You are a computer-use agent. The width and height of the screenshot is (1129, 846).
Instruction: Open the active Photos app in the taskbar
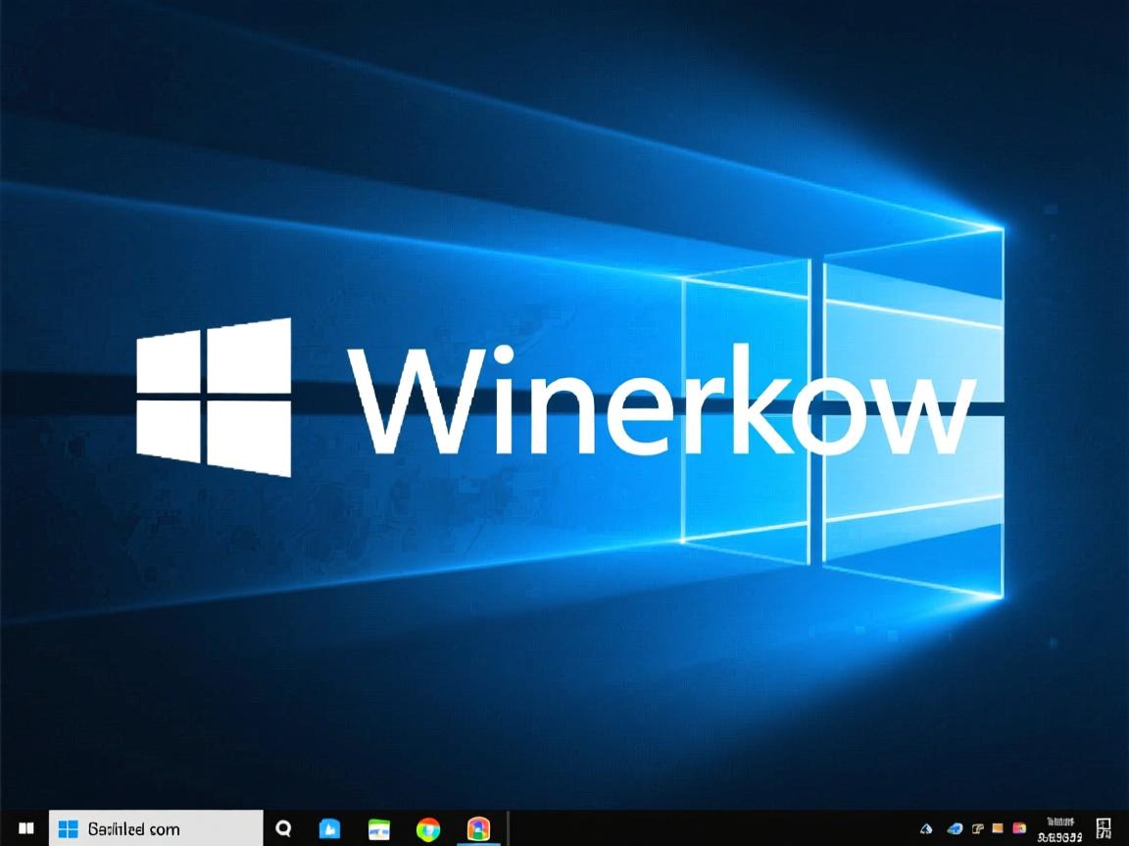pyautogui.click(x=478, y=828)
